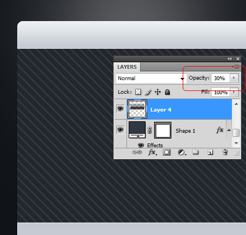Click the fx icon on Shape 1

coord(220,130)
